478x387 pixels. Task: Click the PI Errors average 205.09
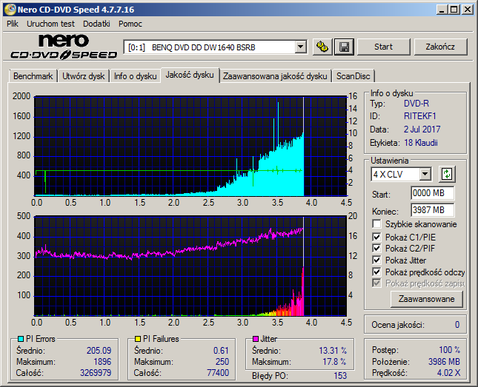click(99, 351)
